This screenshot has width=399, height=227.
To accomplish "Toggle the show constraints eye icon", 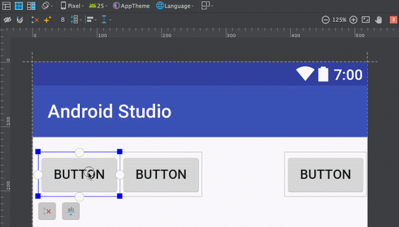I will (7, 19).
